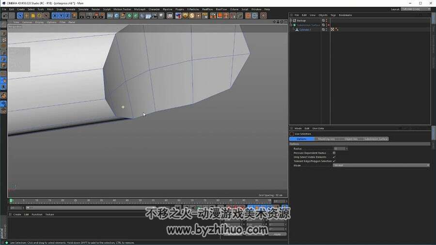Select the Cylinder object in Object Manager

[x=305, y=30]
